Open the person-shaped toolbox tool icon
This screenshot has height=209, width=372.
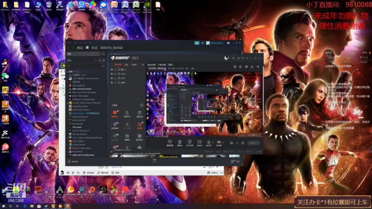127,114
